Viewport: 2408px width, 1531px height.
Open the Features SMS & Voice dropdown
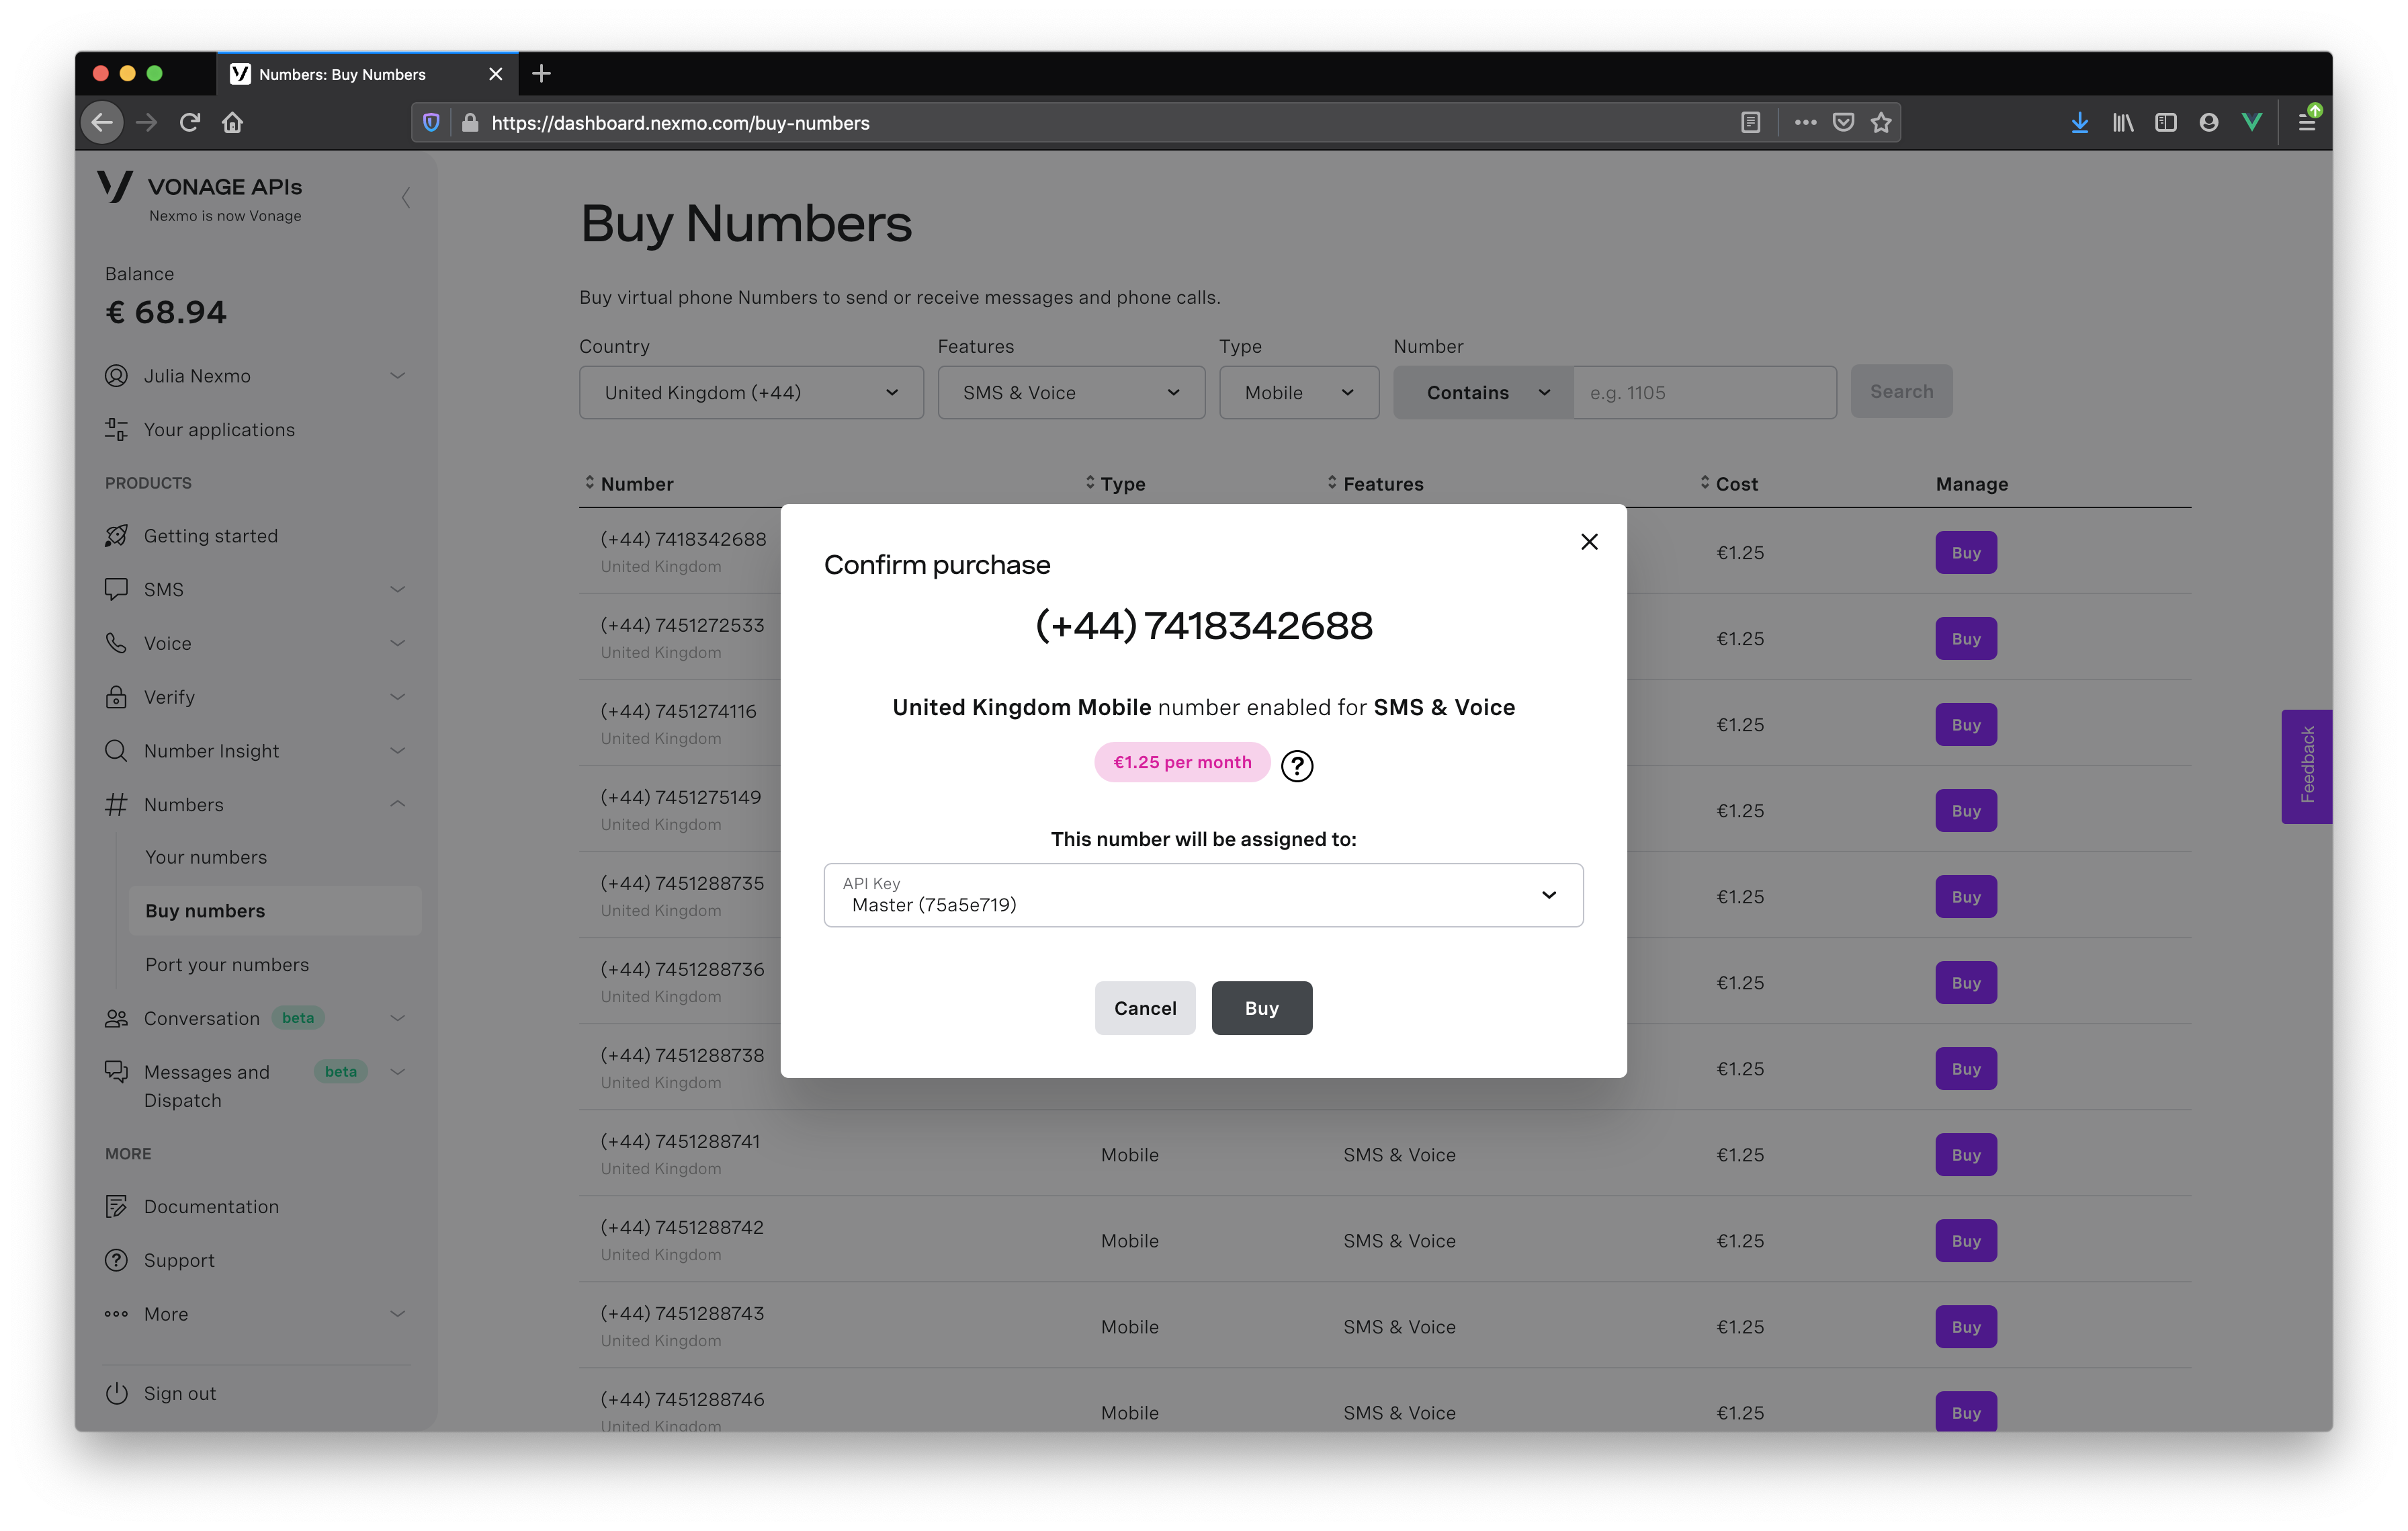click(x=1071, y=393)
